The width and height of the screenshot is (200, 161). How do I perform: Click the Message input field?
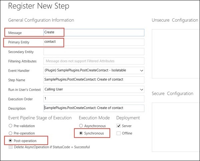[94, 32]
